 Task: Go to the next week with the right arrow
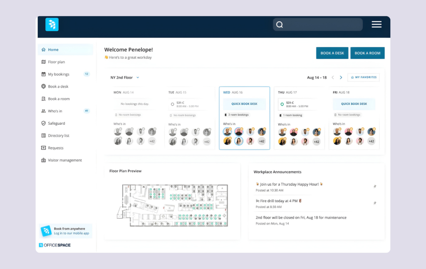click(x=341, y=77)
